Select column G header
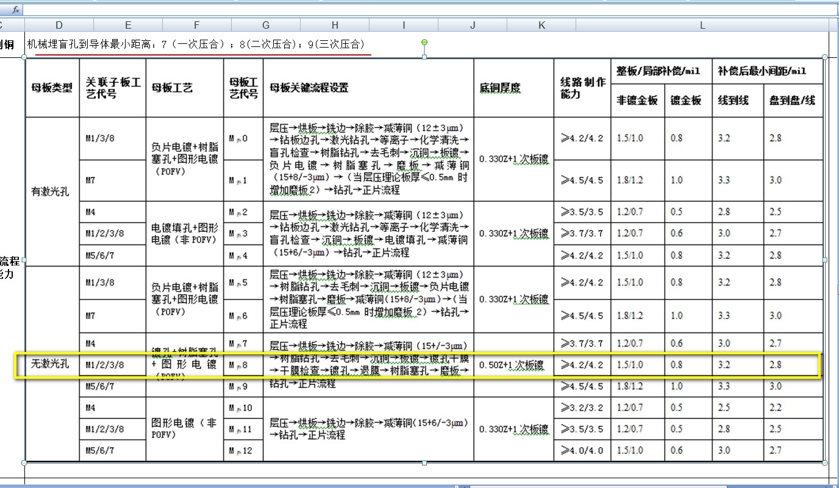This screenshot has width=839, height=488. click(x=266, y=25)
